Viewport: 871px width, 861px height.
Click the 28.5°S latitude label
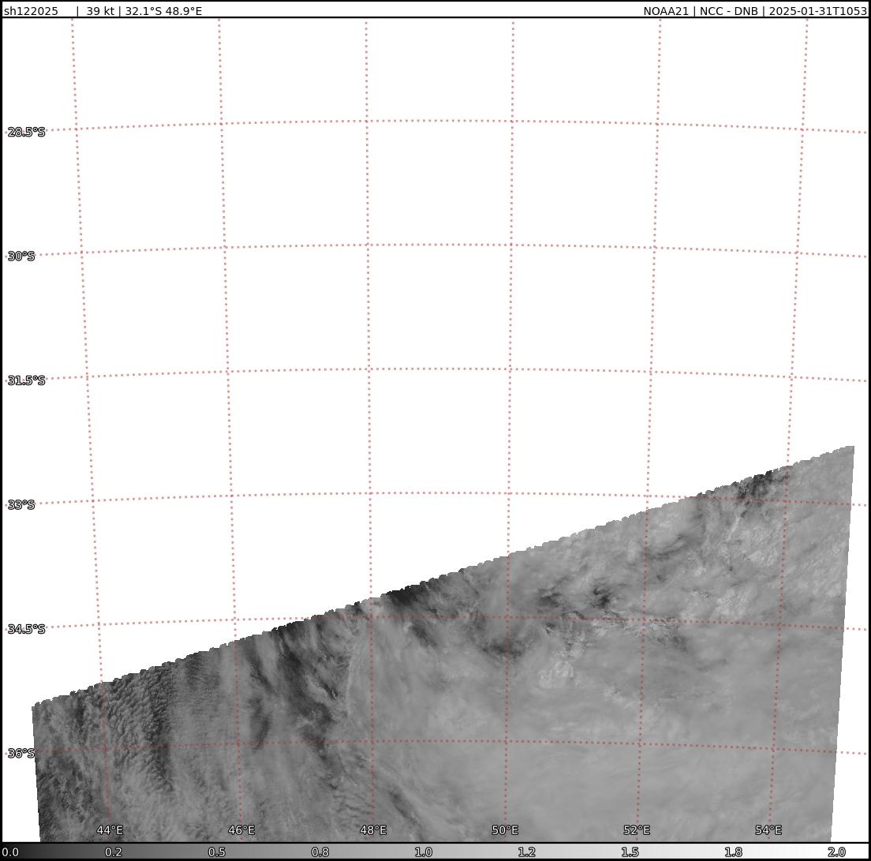click(x=27, y=132)
